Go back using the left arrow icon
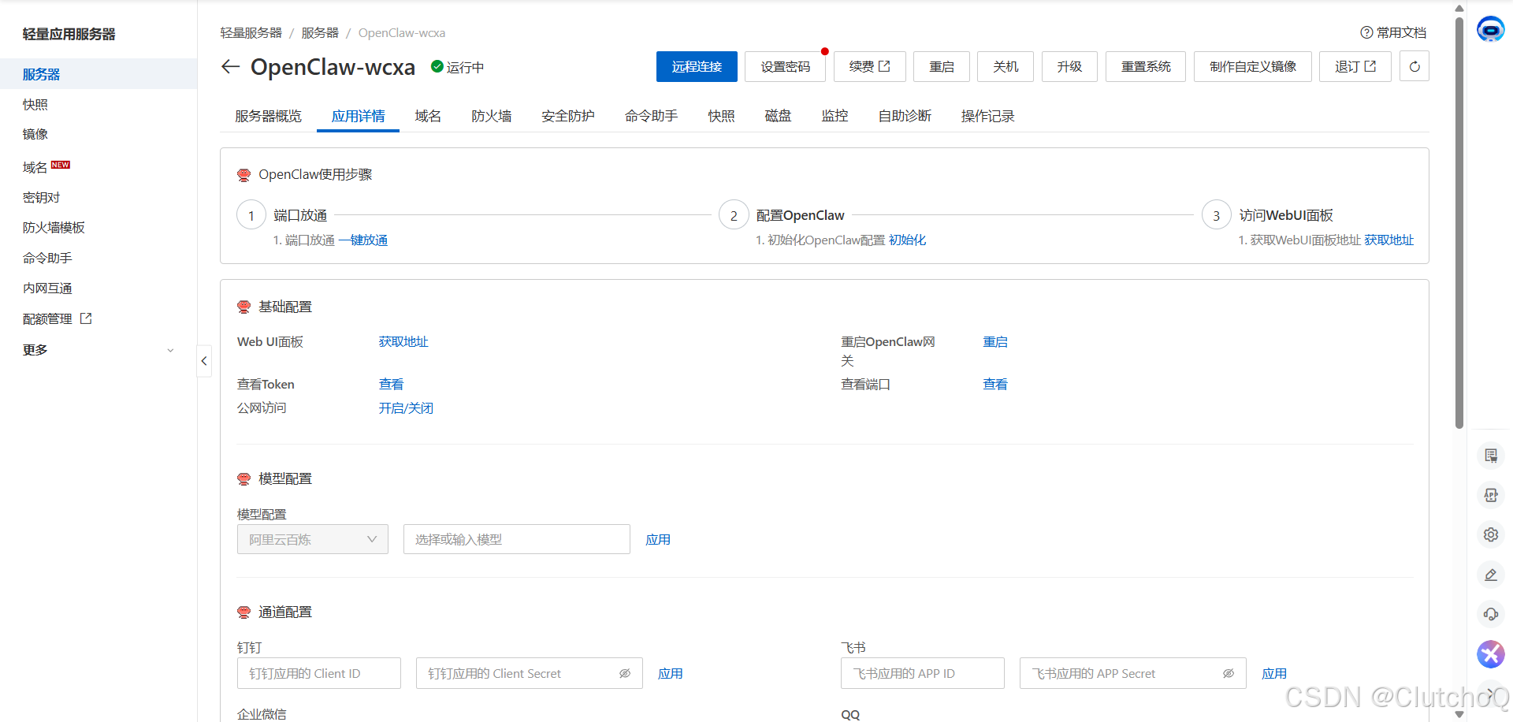The image size is (1513, 722). [230, 67]
